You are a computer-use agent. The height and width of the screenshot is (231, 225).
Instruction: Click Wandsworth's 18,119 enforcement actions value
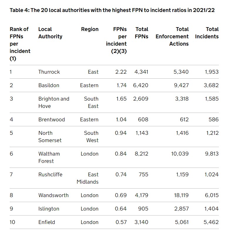coord(181,195)
